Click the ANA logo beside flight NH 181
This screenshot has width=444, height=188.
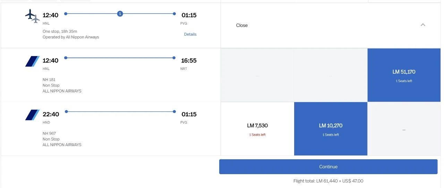[x=32, y=61]
